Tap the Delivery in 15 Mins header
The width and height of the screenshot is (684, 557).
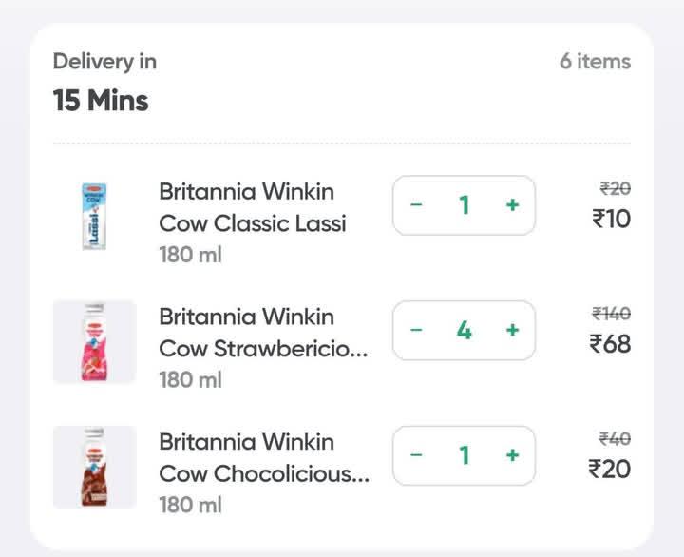point(104,82)
